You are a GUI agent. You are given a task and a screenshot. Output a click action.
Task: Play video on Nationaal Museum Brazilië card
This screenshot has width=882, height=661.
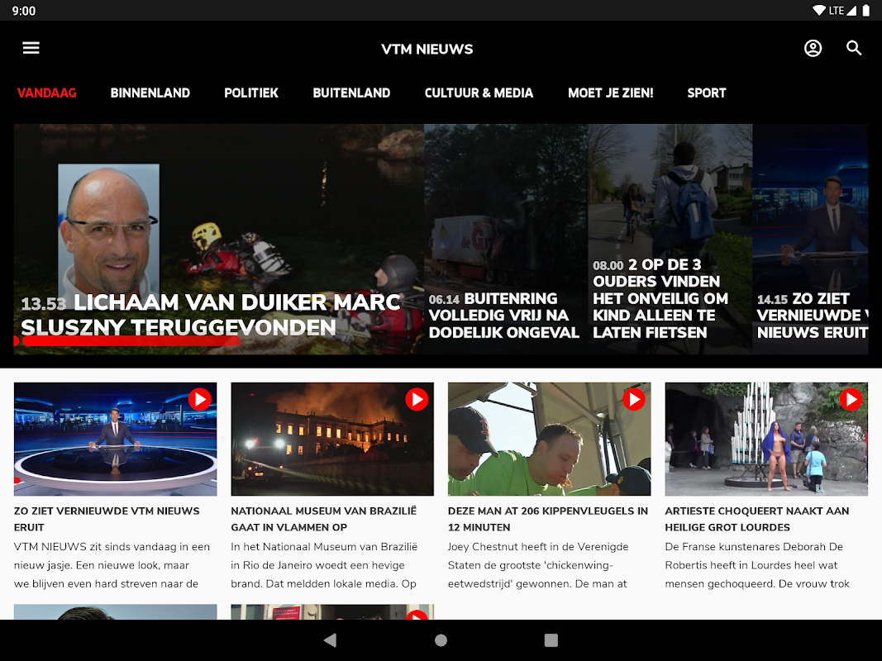(417, 400)
